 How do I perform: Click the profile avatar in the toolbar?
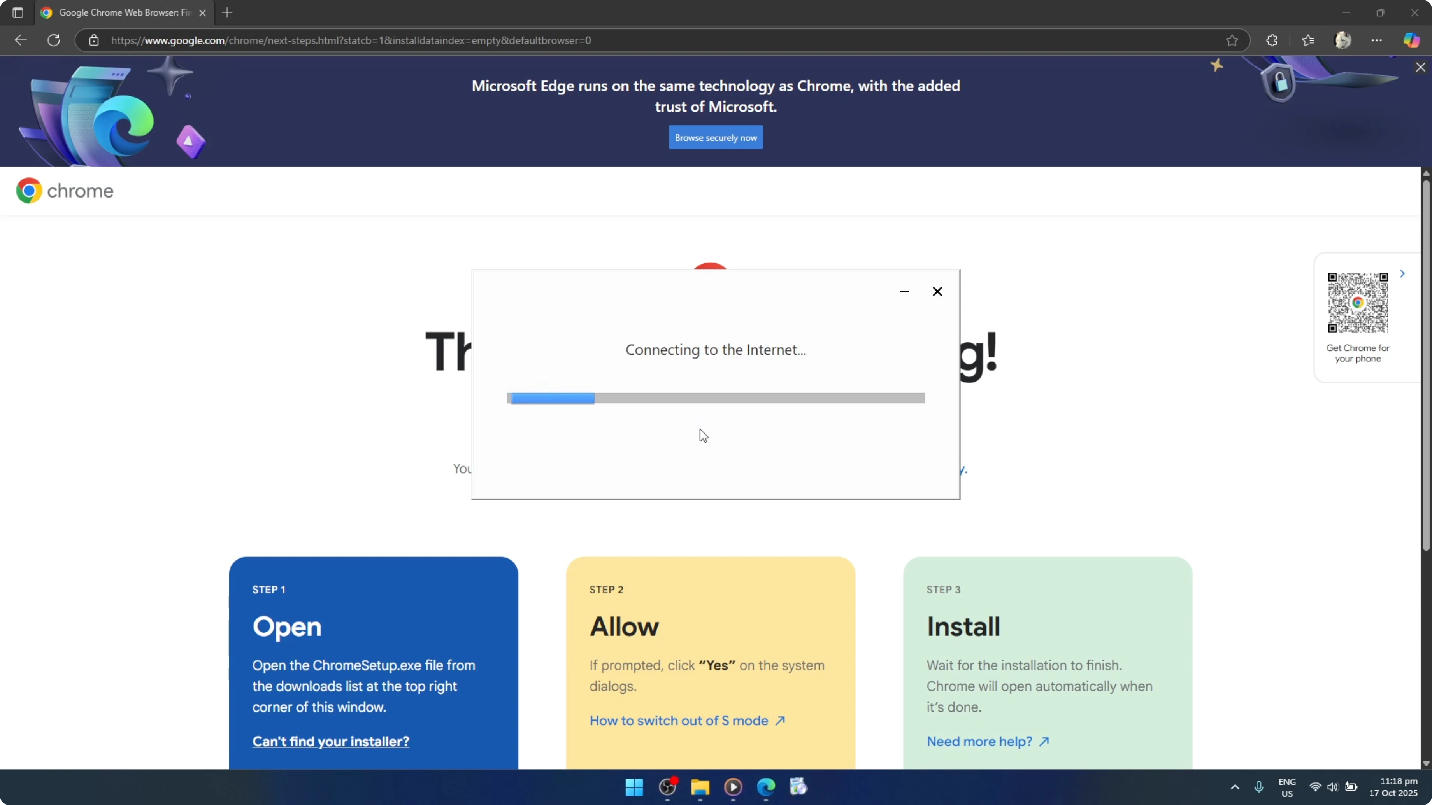click(x=1343, y=40)
